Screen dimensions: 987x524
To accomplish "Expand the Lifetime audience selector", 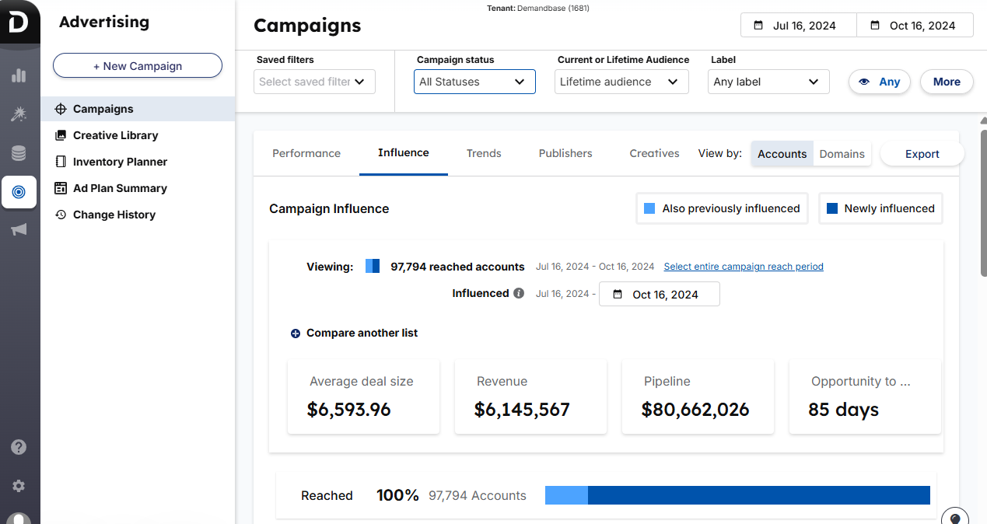I will pyautogui.click(x=621, y=81).
